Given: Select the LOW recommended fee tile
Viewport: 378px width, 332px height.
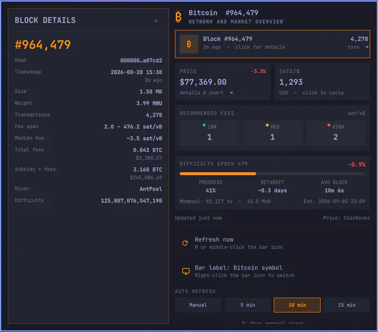Looking at the screenshot, I should tap(209, 133).
